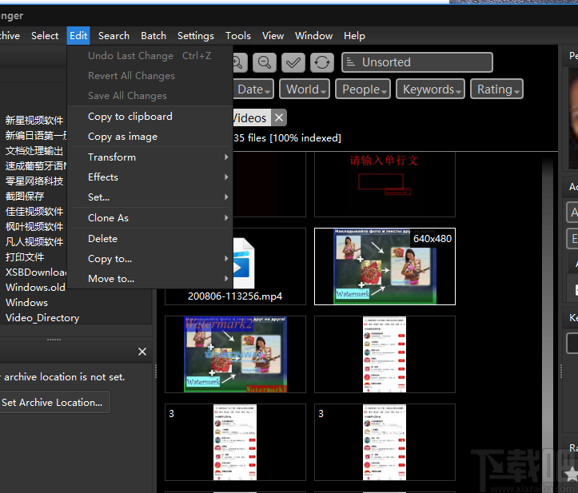
Task: Open the Keywords filter dropdown
Action: (x=430, y=89)
